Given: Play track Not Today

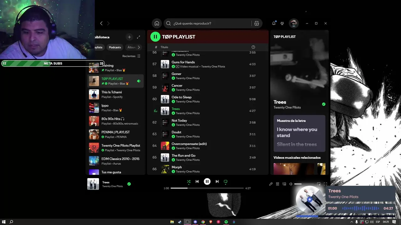Looking at the screenshot, I should (207, 122).
